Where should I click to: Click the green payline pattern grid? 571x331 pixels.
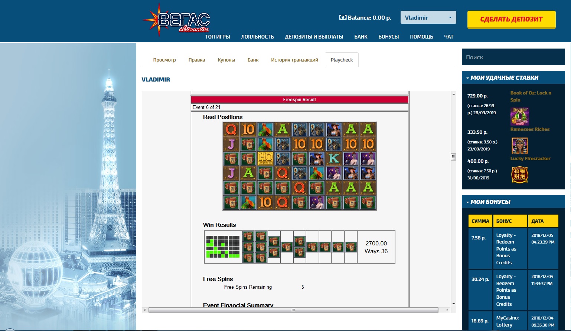coord(223,247)
